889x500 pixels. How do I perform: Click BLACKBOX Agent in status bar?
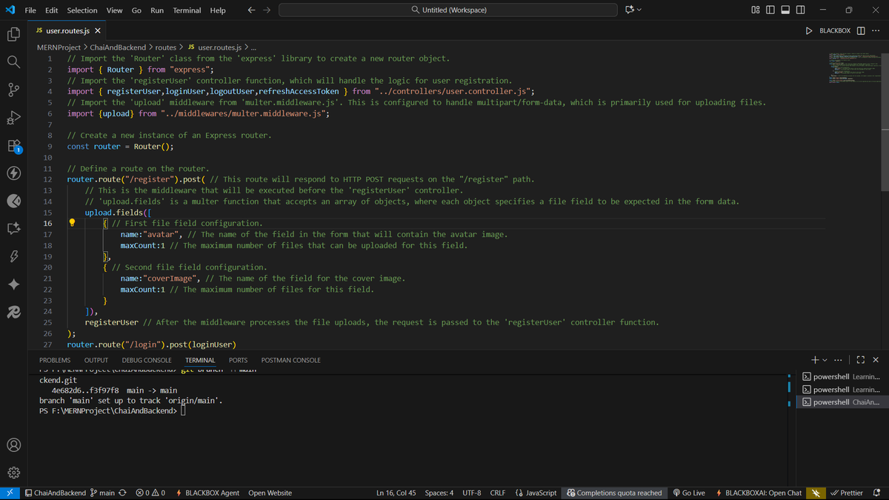point(207,493)
